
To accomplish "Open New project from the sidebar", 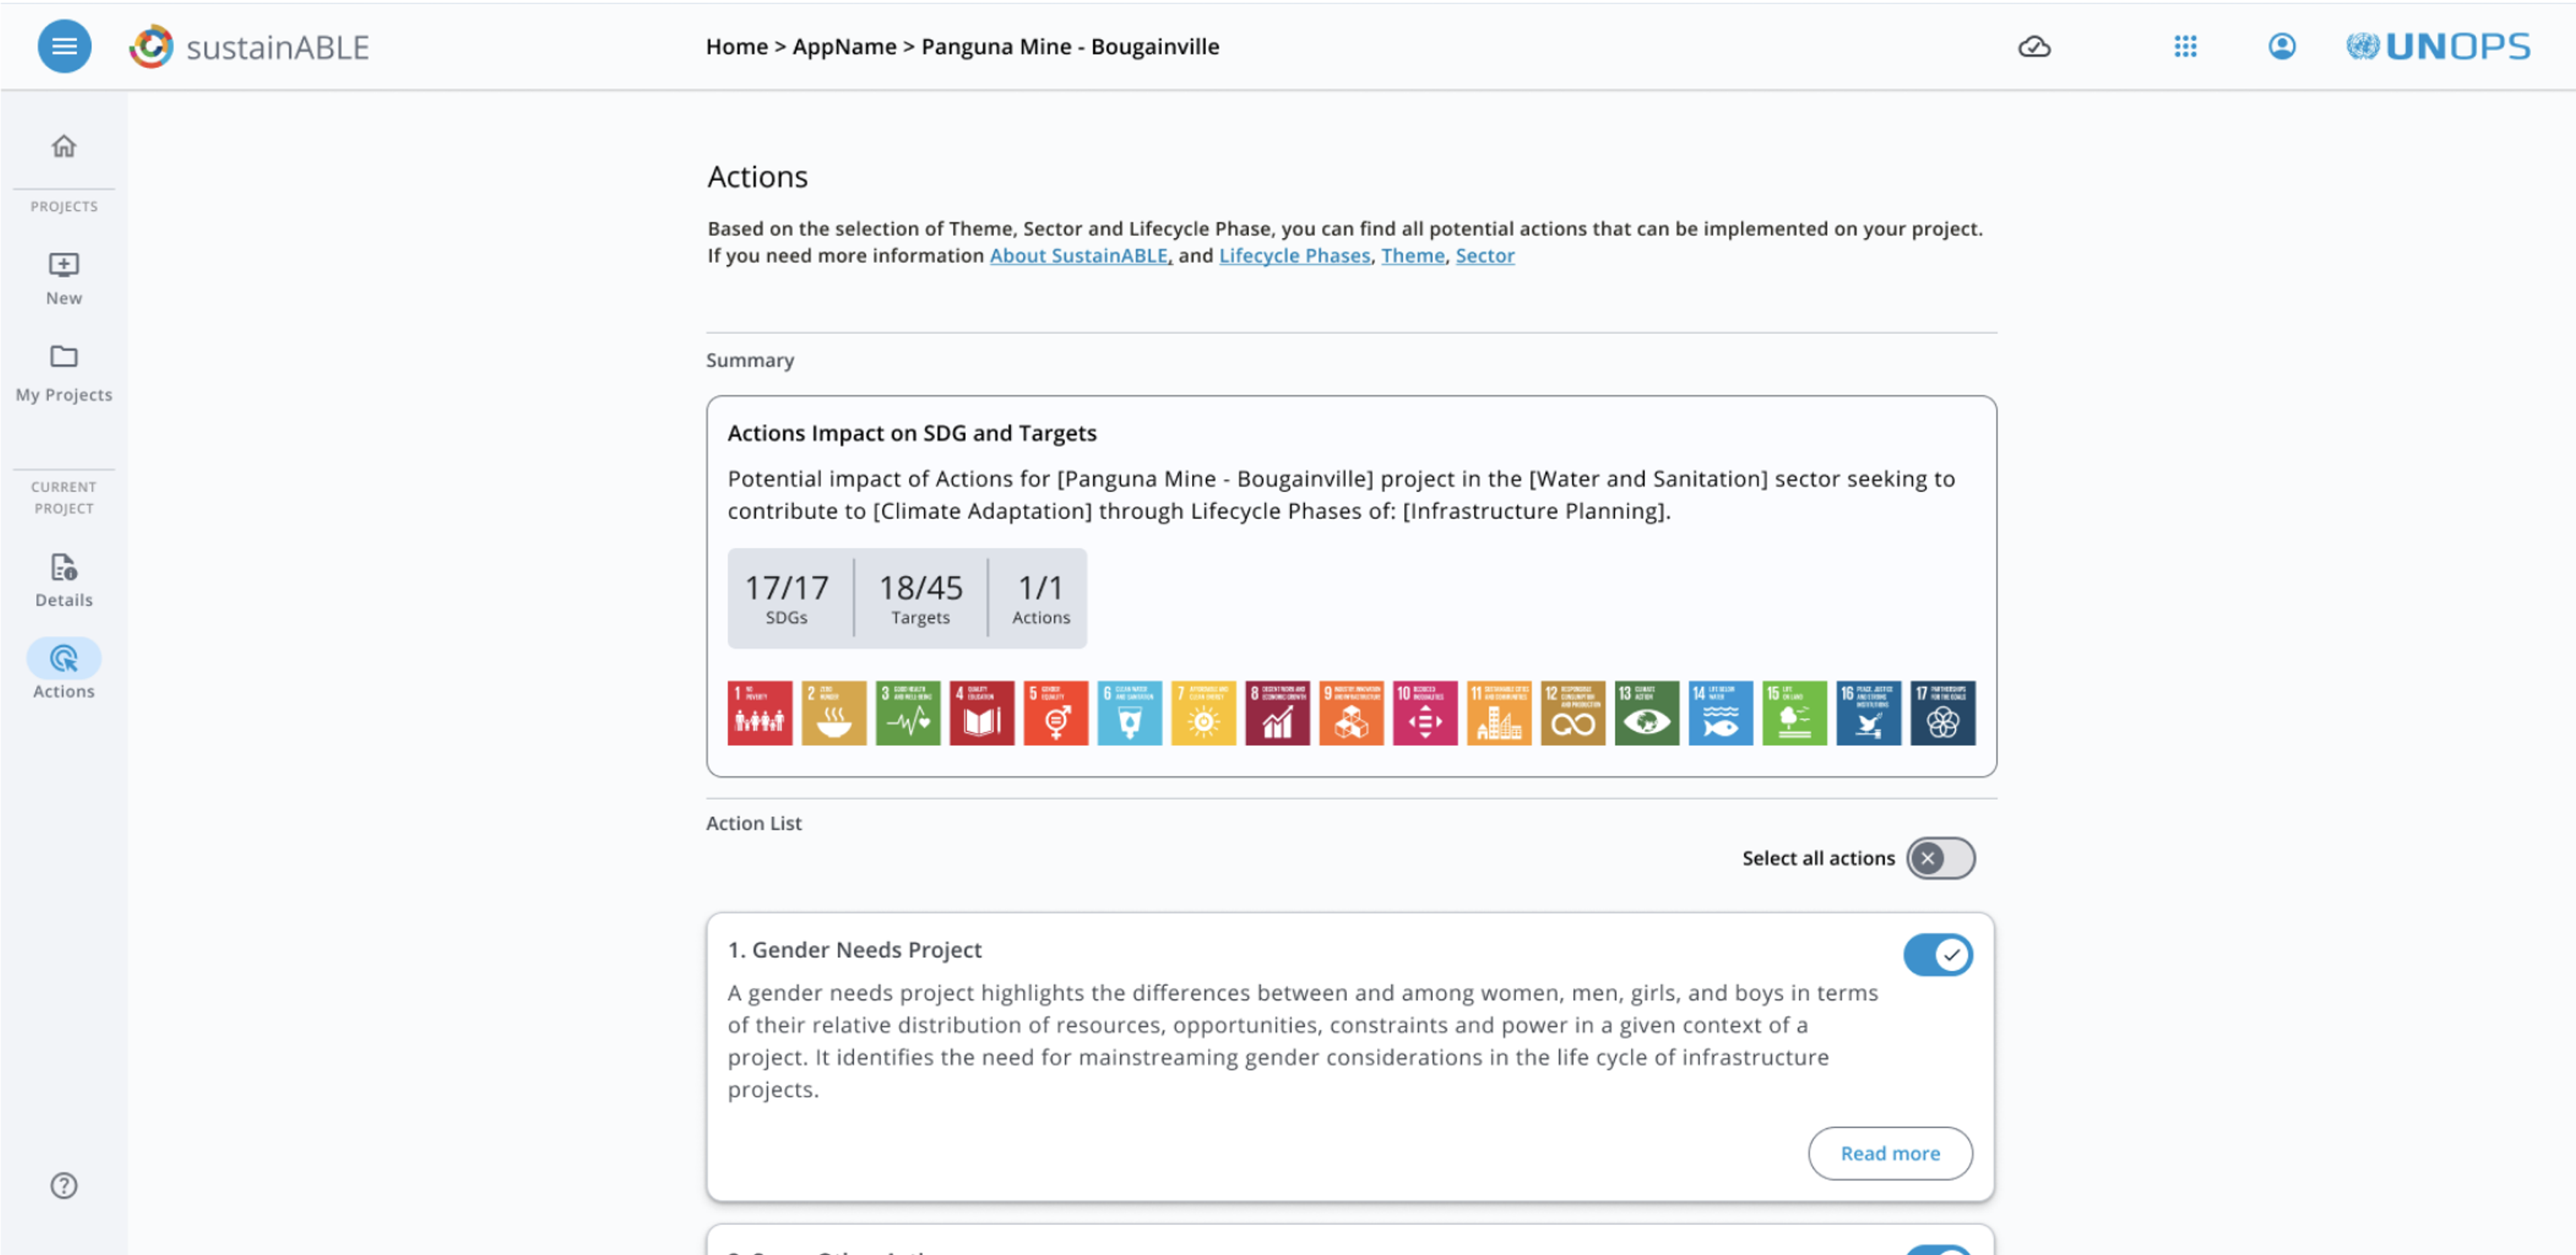I will 63,265.
